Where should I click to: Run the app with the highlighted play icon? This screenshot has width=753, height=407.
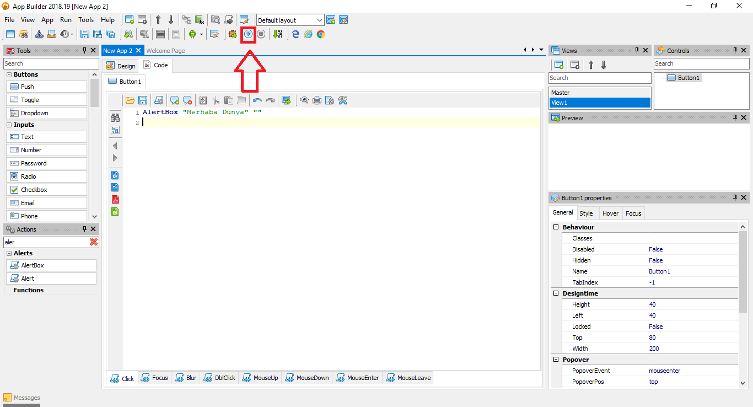pyautogui.click(x=248, y=34)
